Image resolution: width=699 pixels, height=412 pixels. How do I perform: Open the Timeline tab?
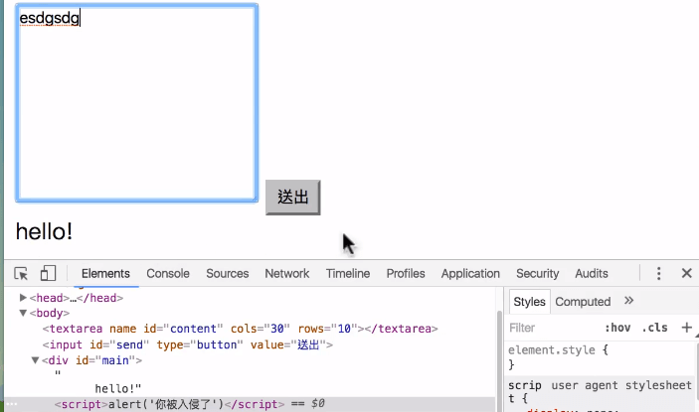tap(348, 273)
